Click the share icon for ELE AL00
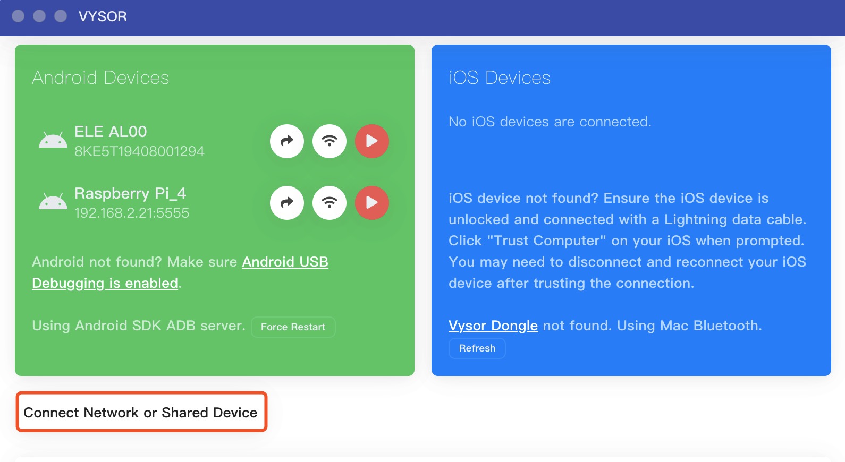This screenshot has height=462, width=845. pyautogui.click(x=287, y=141)
